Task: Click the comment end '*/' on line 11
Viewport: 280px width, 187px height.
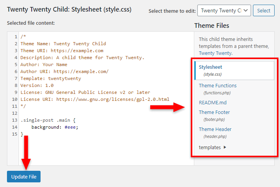Action: pyautogui.click(x=23, y=107)
